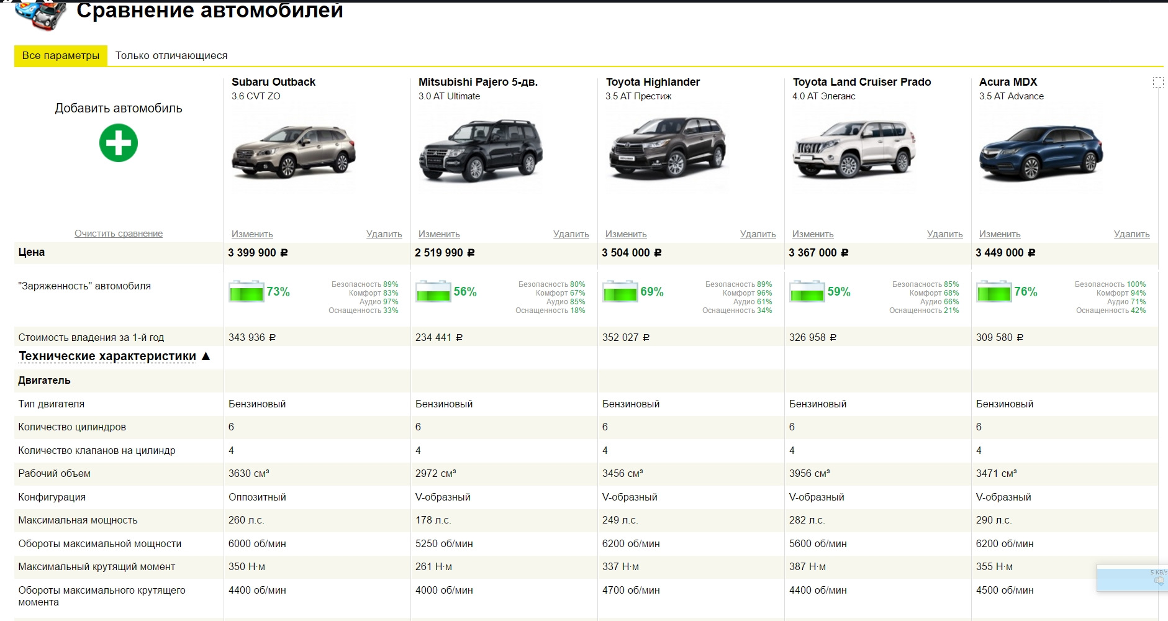Click the 3956 см³ engine volume
This screenshot has height=621, width=1168.
point(809,473)
